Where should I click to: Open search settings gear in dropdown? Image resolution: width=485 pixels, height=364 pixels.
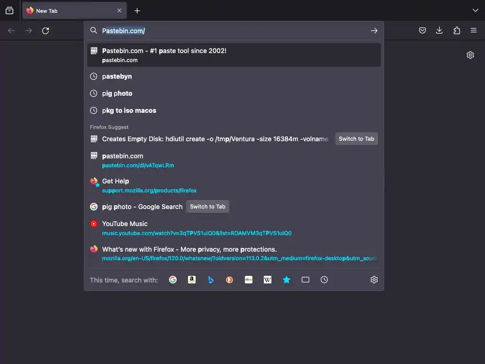pyautogui.click(x=374, y=280)
